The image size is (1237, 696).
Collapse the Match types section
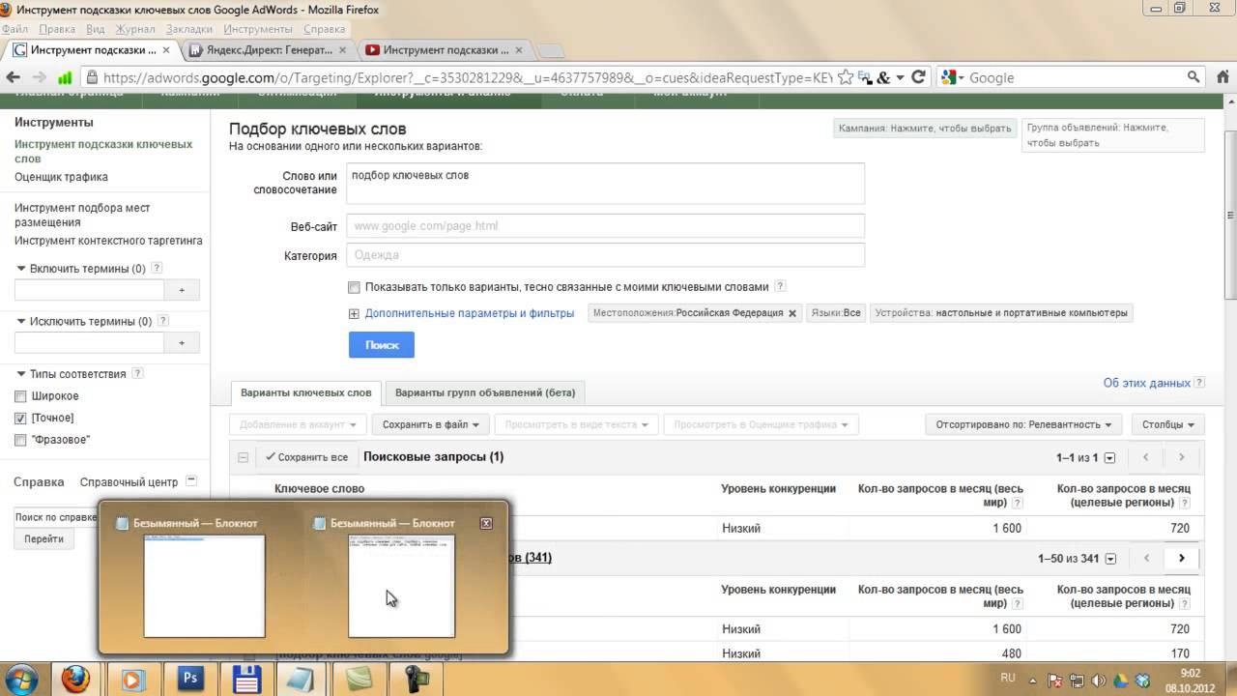21,373
